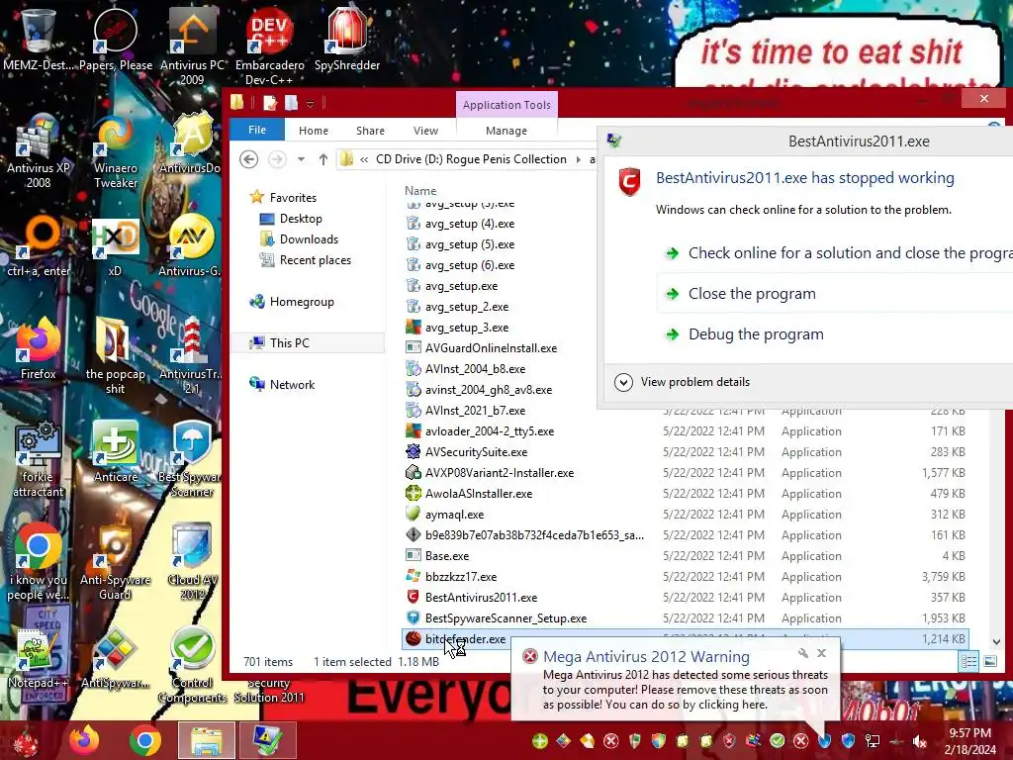Launch SpyShredder desktop shortcut
The width and height of the screenshot is (1013, 760).
coord(347,40)
